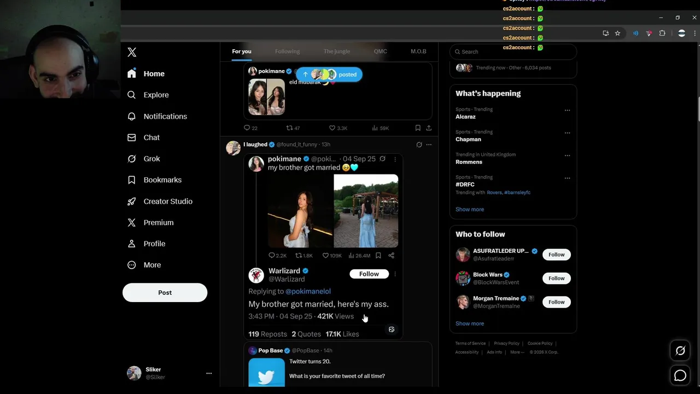Open I laughed profile avatar
The width and height of the screenshot is (700, 394).
click(x=234, y=148)
